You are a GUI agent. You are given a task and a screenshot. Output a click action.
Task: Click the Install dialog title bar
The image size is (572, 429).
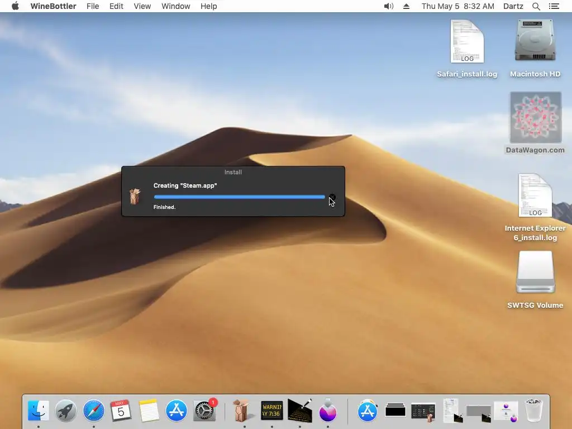[233, 172]
